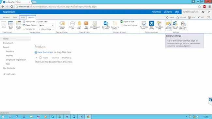This screenshot has height=119, width=212.
Task: Click the new document link
Action: point(46,52)
